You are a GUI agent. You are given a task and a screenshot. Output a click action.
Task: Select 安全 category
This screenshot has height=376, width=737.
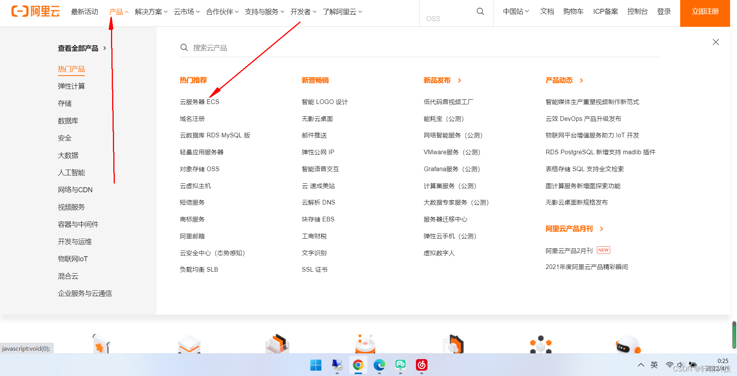(65, 138)
